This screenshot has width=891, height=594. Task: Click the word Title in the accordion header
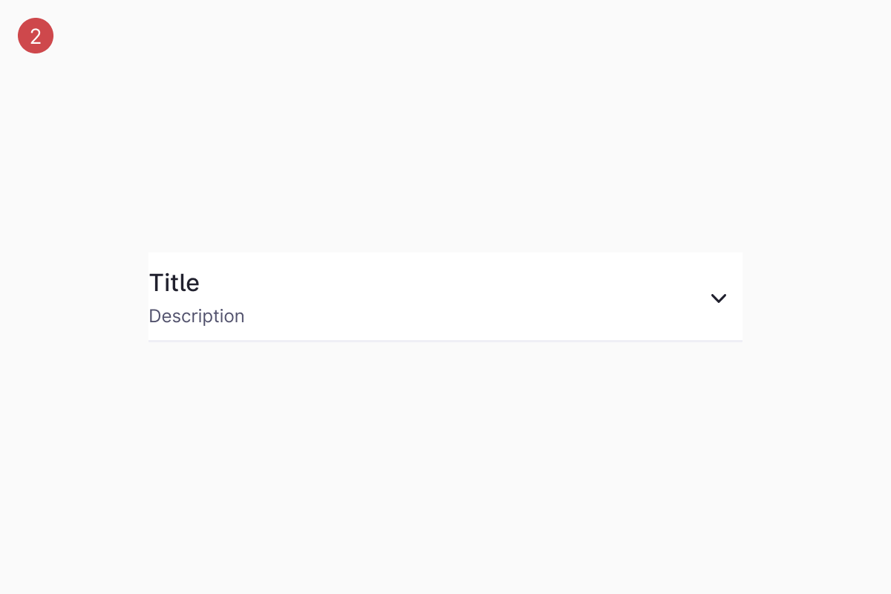(174, 283)
